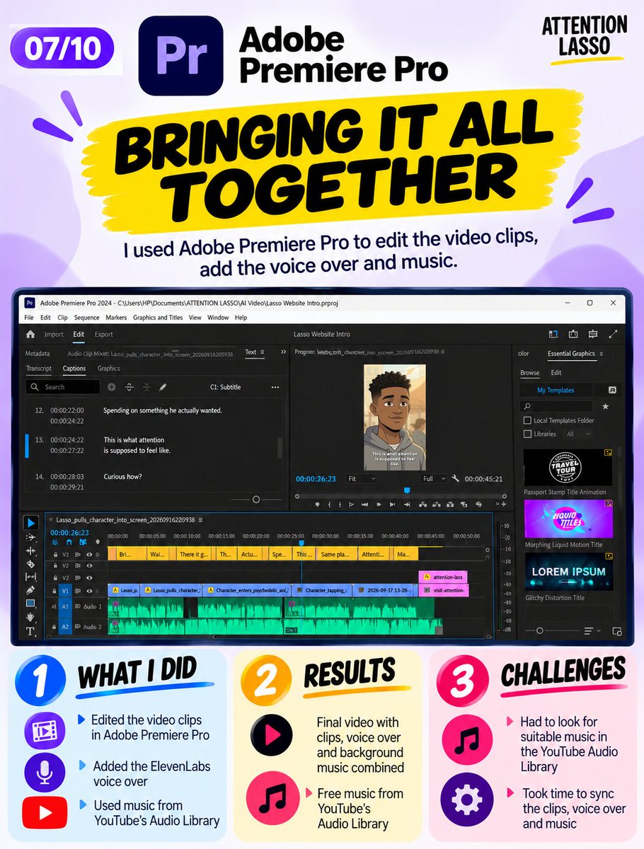Viewport: 644px width, 849px height.
Task: Switch to the Export workspace tab
Action: click(103, 334)
